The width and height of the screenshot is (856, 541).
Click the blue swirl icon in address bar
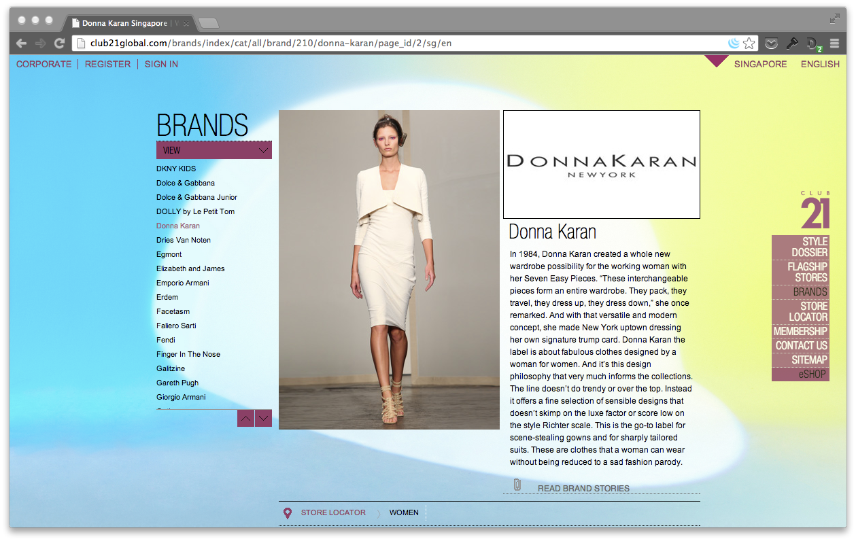point(734,43)
